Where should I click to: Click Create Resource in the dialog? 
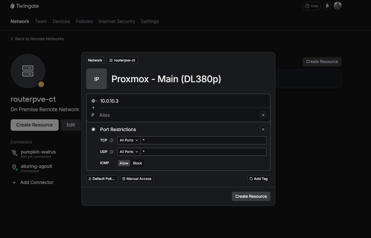coord(251,196)
